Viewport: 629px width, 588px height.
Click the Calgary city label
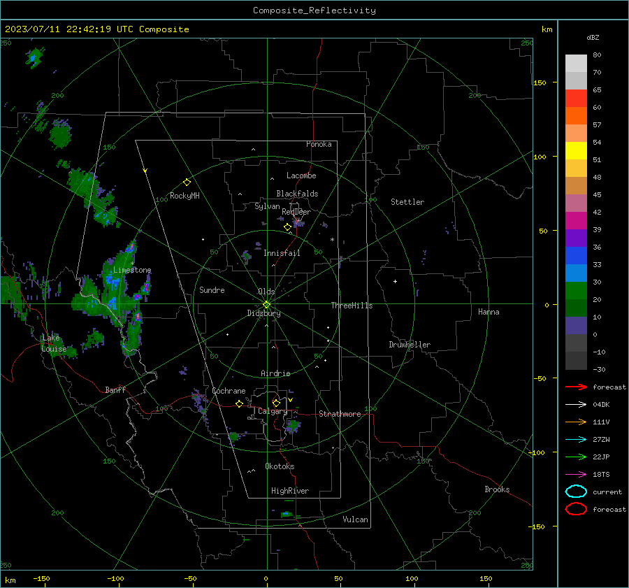[273, 411]
